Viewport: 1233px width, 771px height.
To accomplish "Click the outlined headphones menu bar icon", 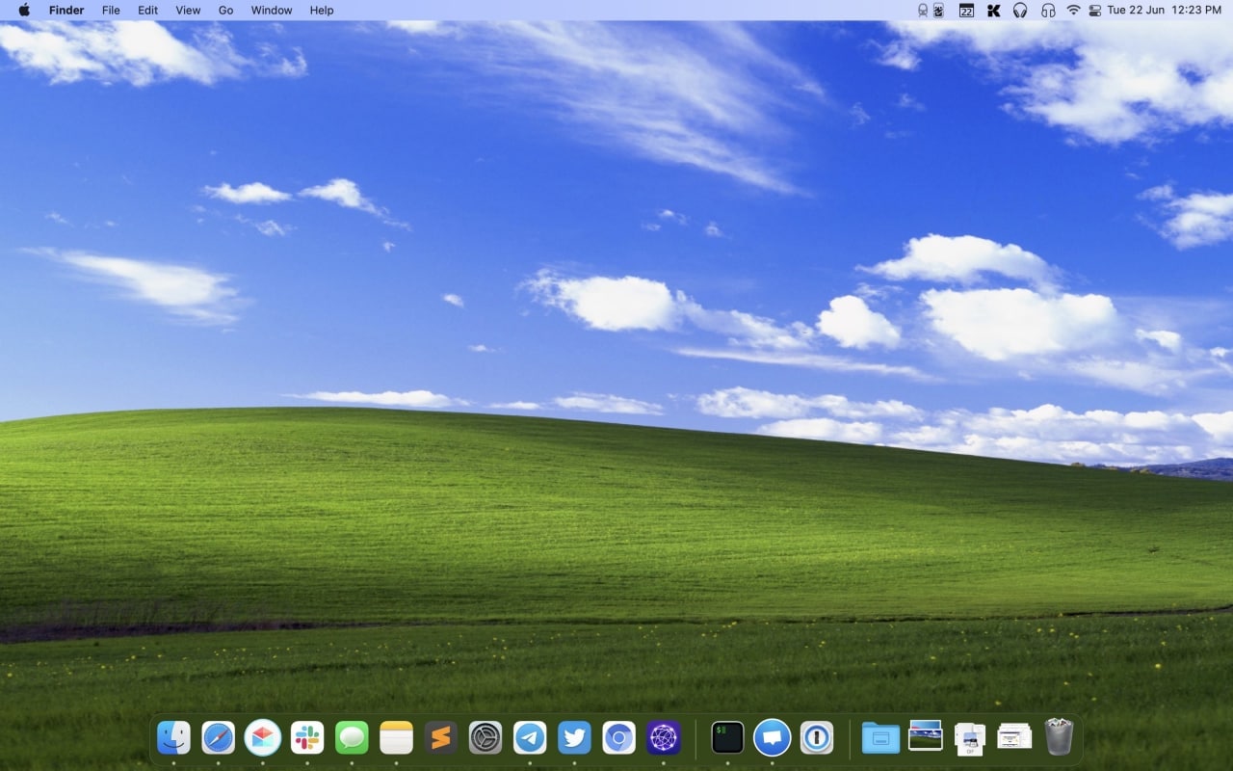I will (1048, 11).
